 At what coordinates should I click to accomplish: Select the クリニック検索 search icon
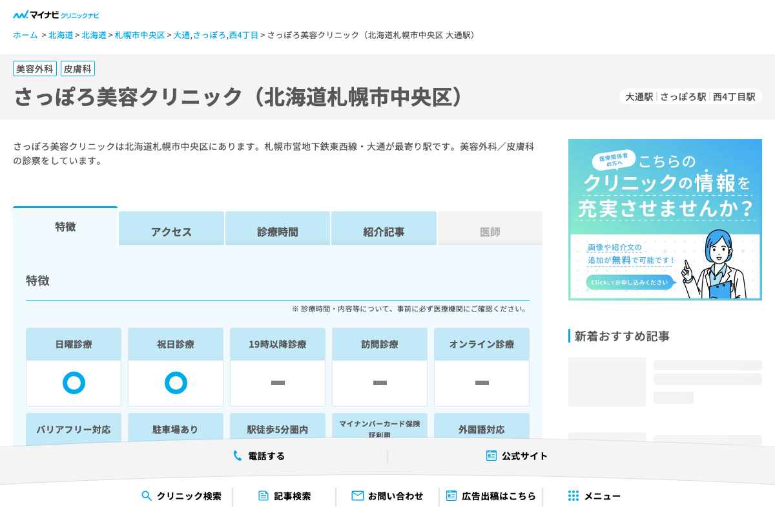(x=146, y=496)
